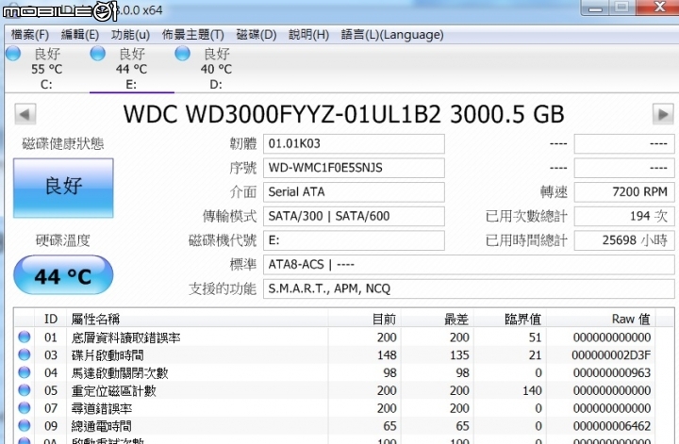This screenshot has height=444, width=679.
Task: Click worst value 135 in row 03
Action: [x=459, y=355]
